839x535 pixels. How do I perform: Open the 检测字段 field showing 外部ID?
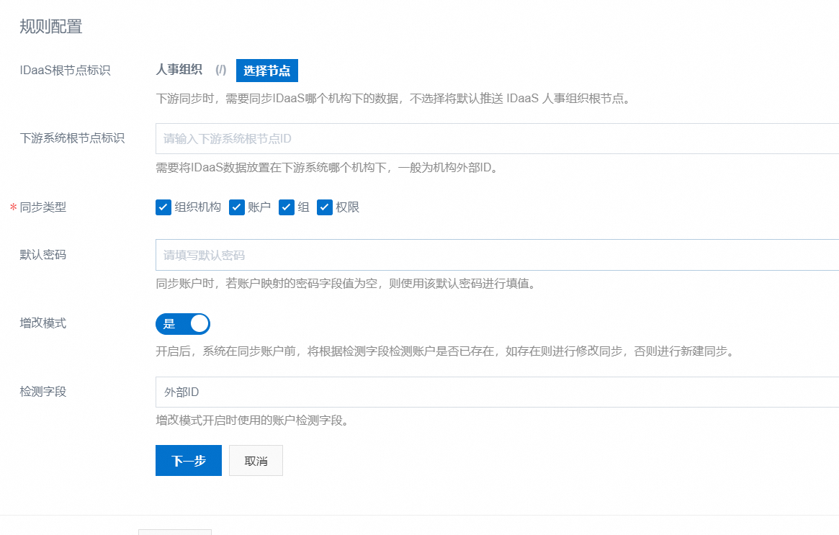tap(497, 392)
